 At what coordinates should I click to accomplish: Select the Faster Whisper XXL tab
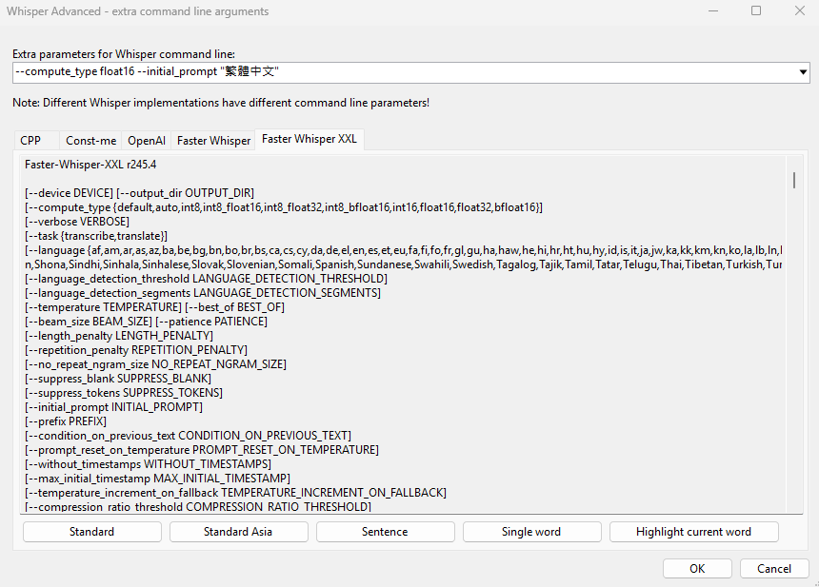tap(310, 139)
